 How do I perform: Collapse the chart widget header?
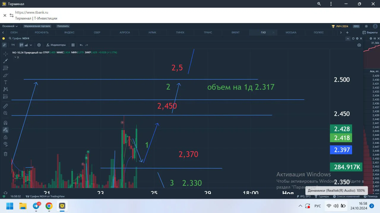[349, 38]
